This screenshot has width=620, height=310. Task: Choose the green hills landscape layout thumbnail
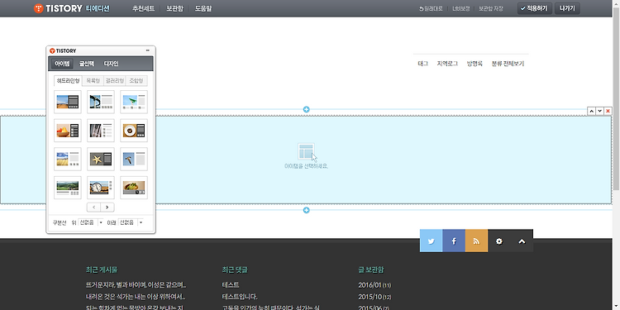68,188
